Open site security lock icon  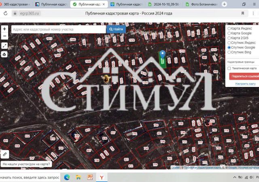tap(15, 13)
